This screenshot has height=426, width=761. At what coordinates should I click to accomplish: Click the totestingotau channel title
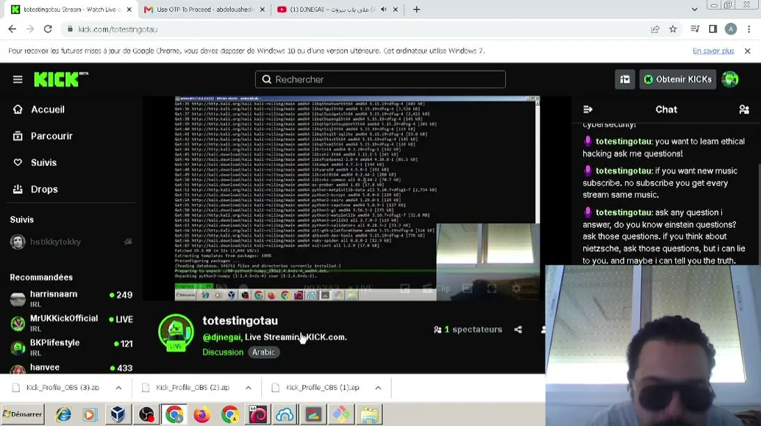point(240,321)
